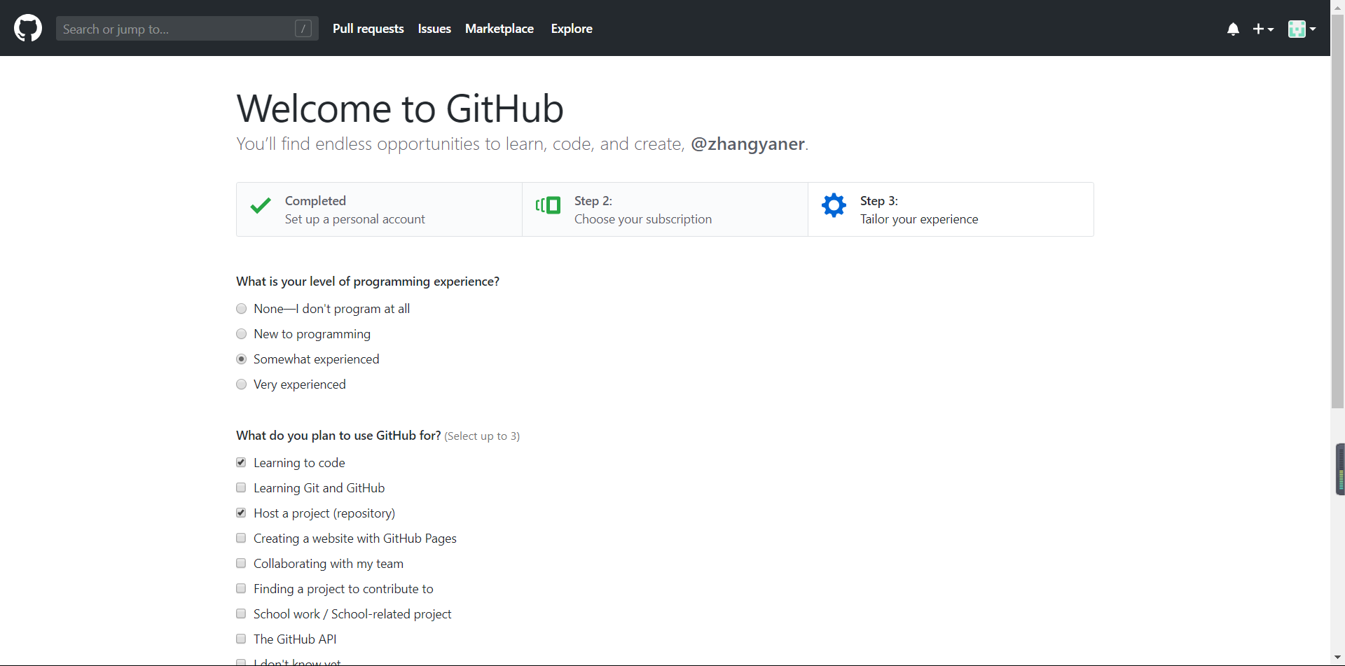Open the Marketplace menu item
1345x666 pixels.
499,29
